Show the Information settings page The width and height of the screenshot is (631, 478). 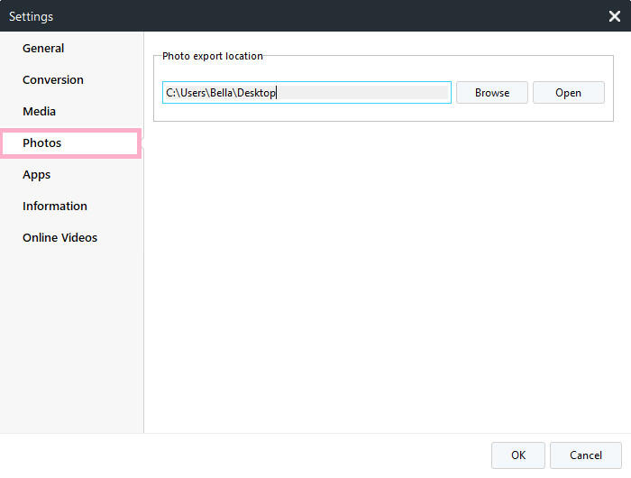[55, 207]
